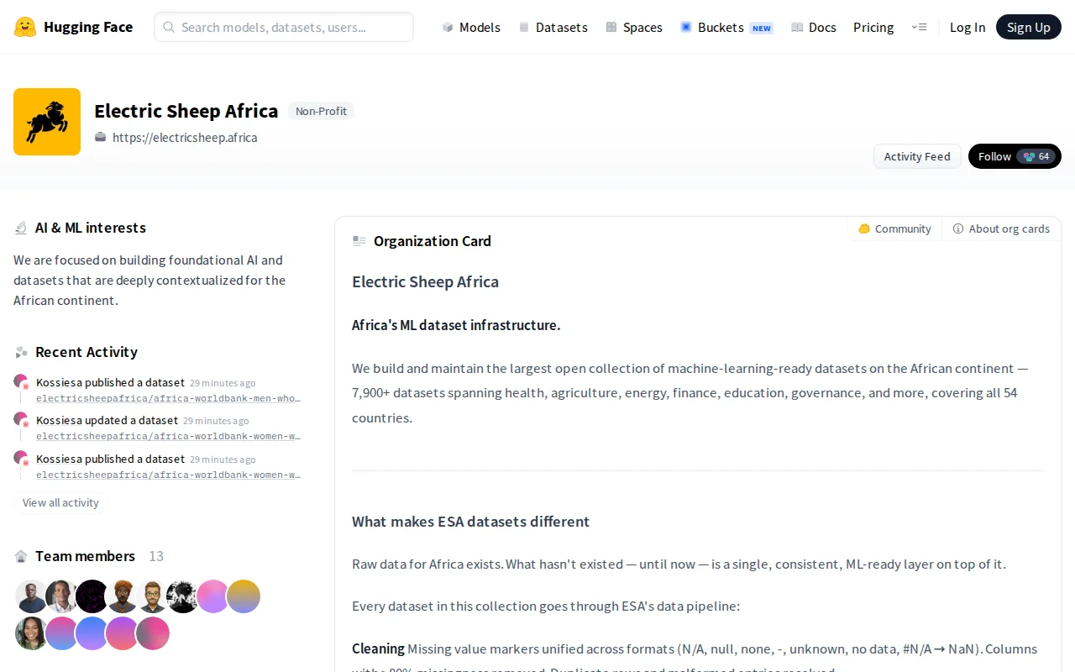Focus the search models, datasets, users field
This screenshot has height=672, width=1075.
(284, 27)
